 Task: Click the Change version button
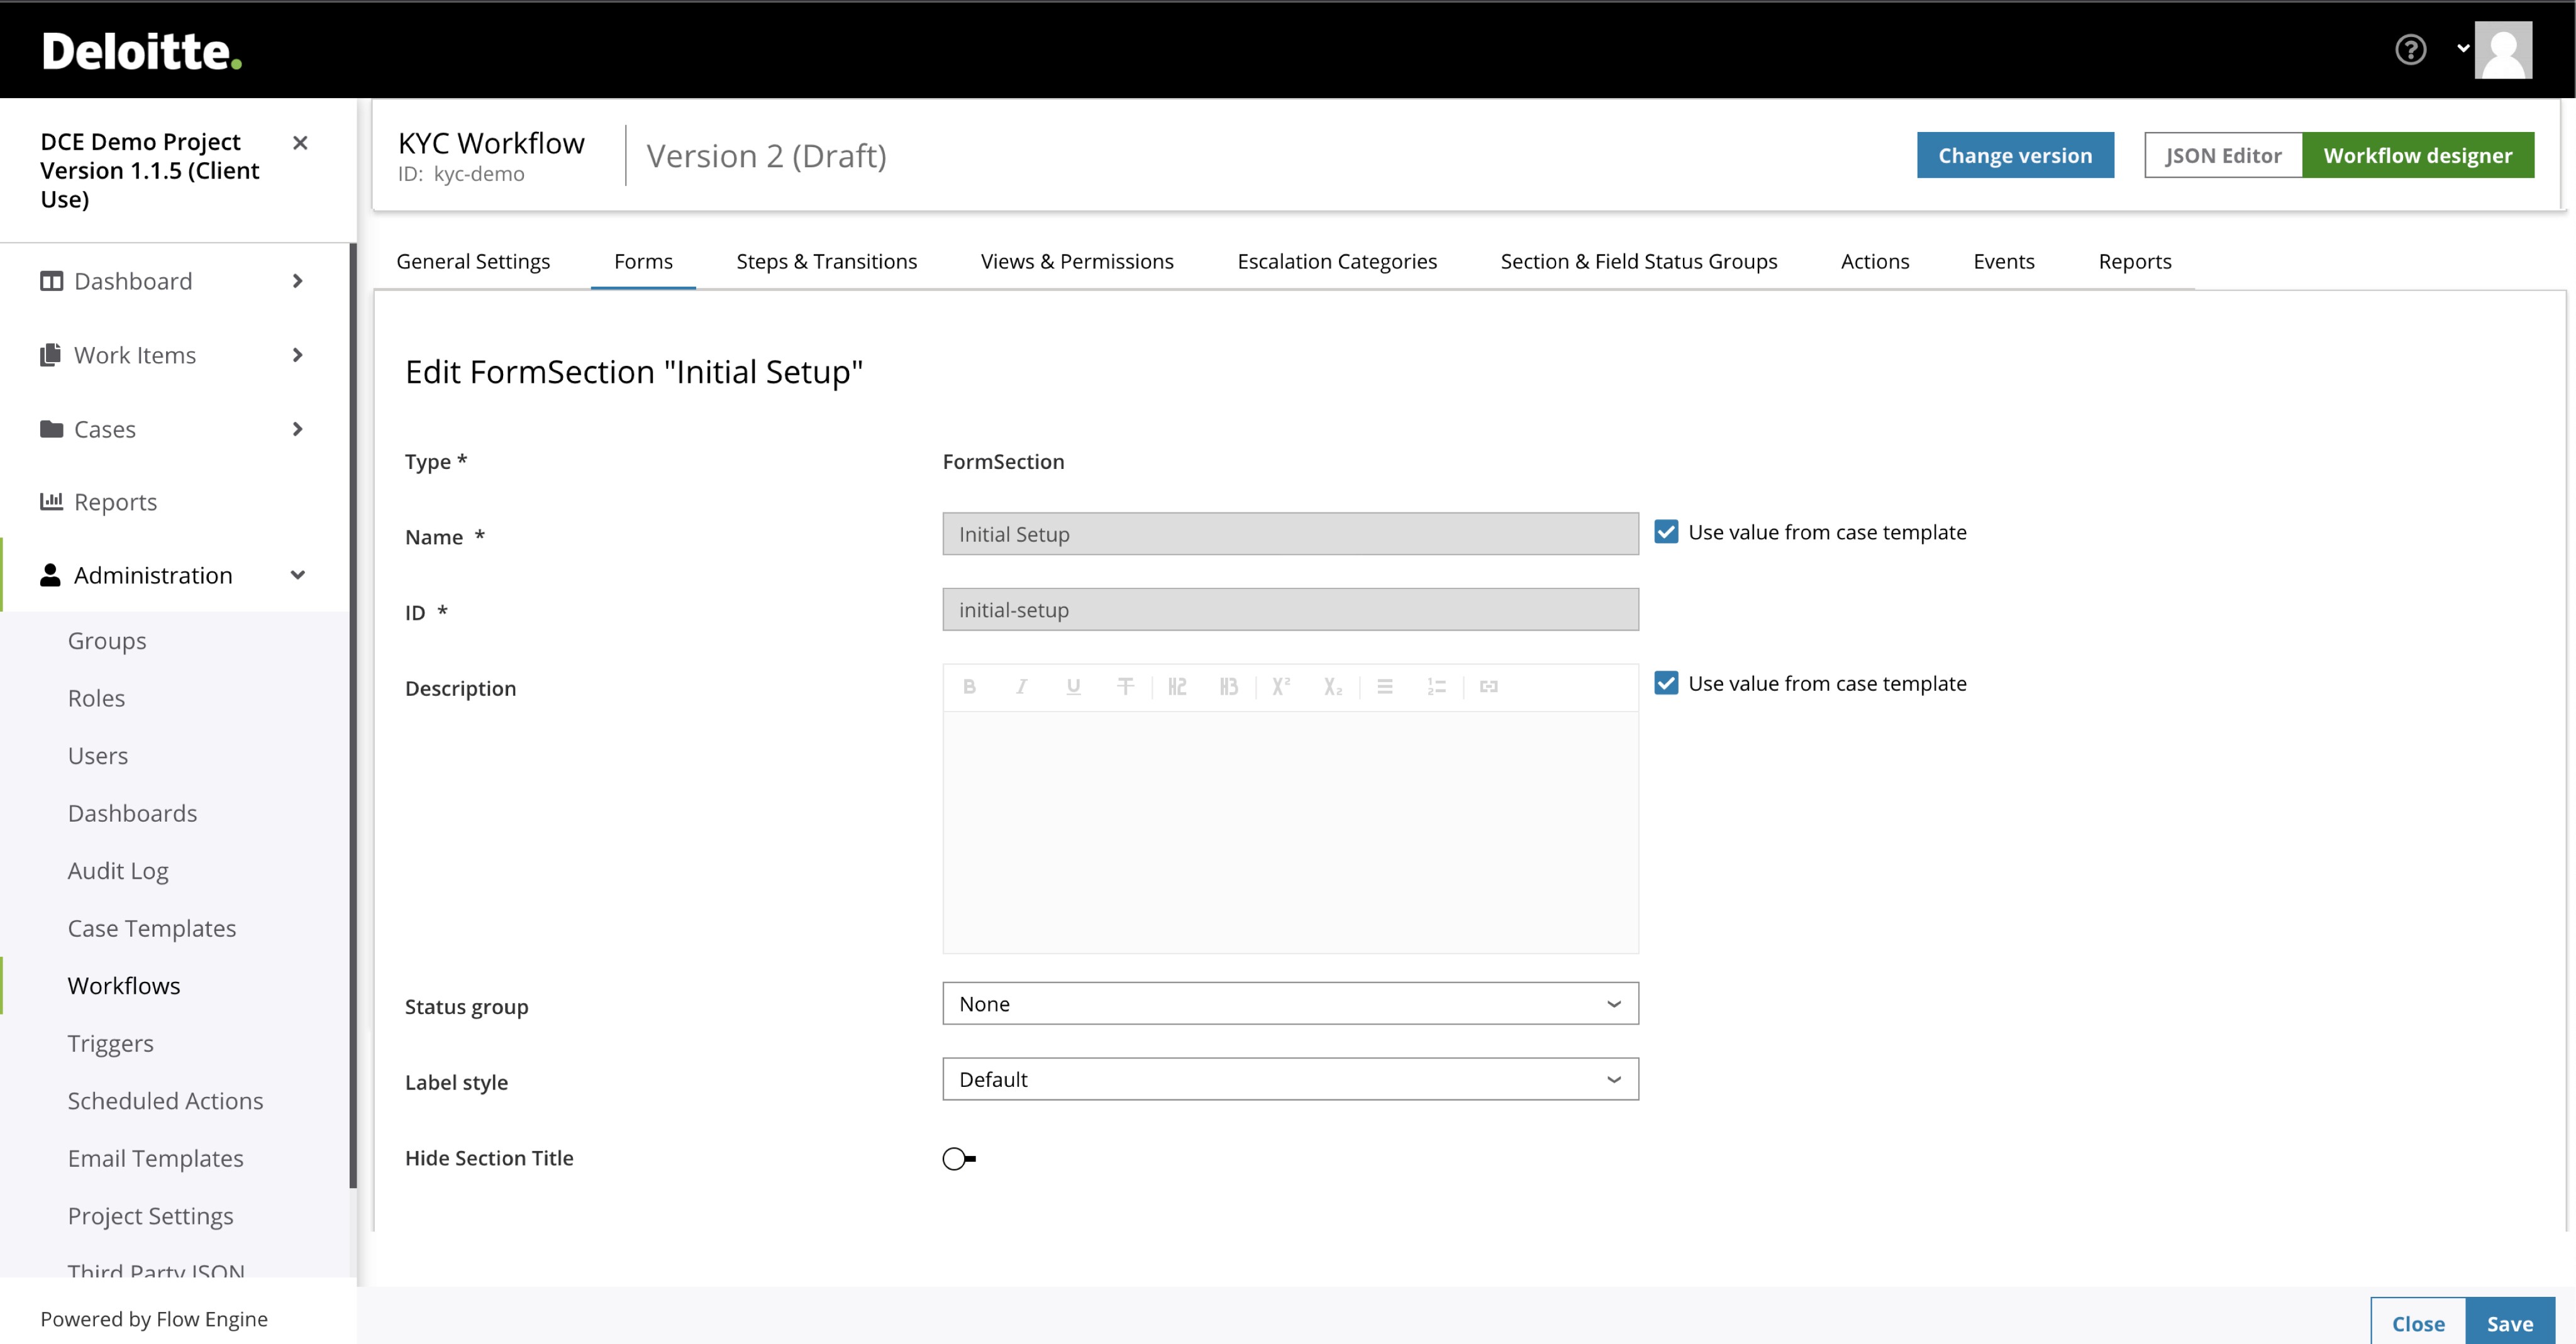click(2014, 155)
